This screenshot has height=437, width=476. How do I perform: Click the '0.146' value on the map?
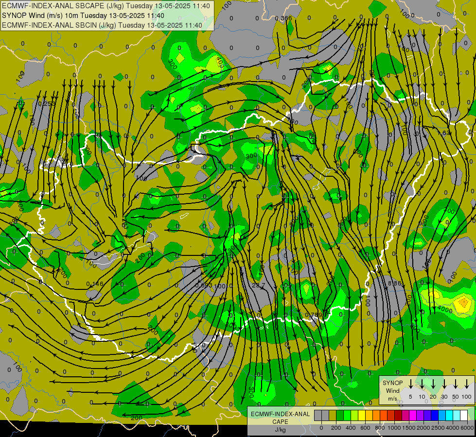[x=95, y=284]
